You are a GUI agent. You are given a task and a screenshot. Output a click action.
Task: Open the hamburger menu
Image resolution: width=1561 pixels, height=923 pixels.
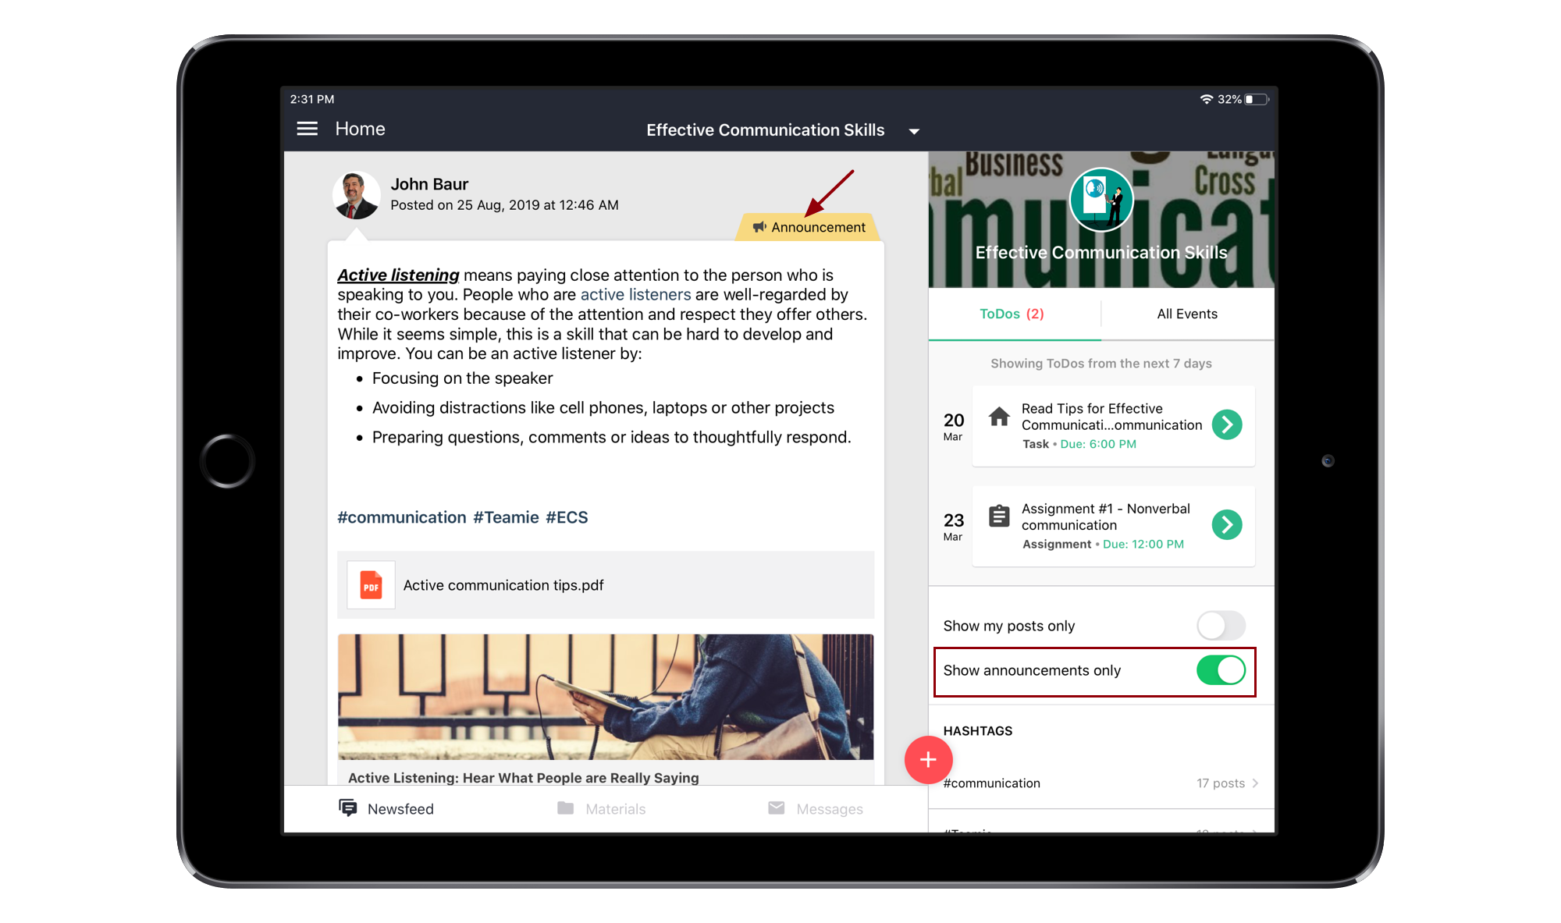pos(308,129)
